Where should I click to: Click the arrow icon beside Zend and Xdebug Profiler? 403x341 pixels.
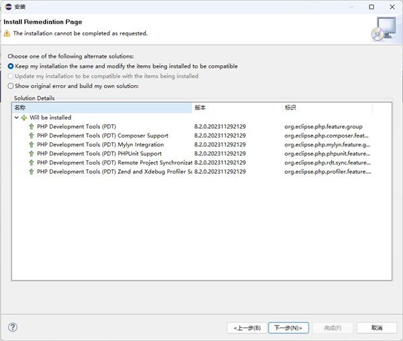pos(31,172)
